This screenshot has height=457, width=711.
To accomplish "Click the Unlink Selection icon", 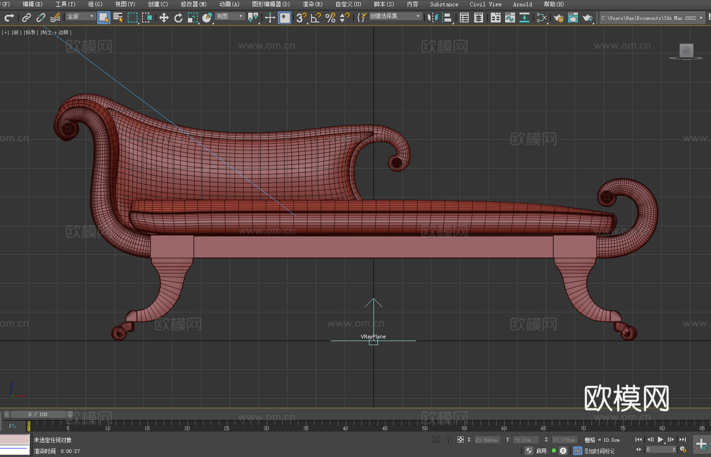I will click(x=41, y=18).
